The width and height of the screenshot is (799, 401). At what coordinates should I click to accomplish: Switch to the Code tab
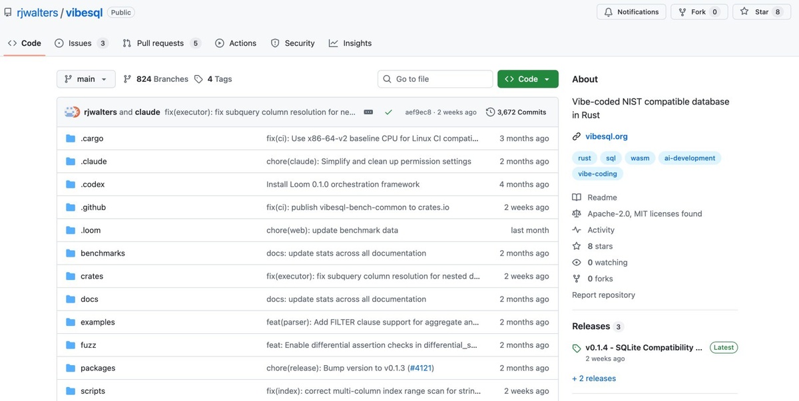(25, 43)
